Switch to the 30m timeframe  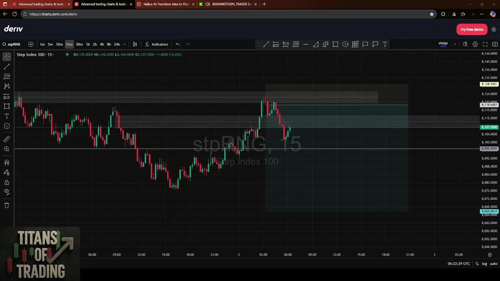click(x=79, y=44)
